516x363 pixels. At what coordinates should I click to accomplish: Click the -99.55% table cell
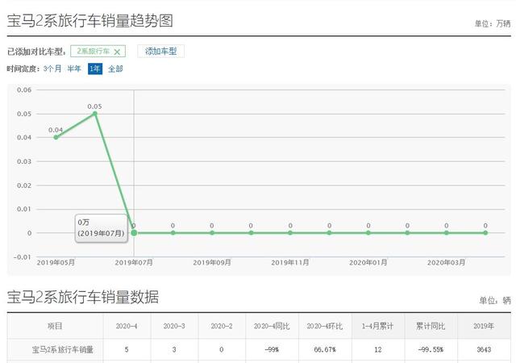[431, 349]
